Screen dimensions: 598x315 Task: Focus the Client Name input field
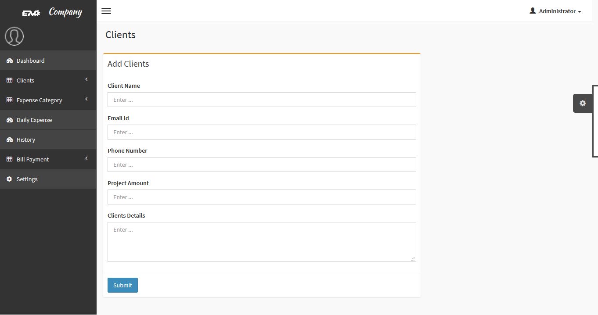point(262,100)
